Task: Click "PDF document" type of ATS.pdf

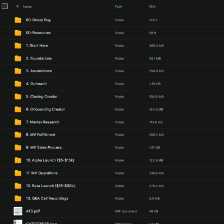Action: [x=125, y=211]
